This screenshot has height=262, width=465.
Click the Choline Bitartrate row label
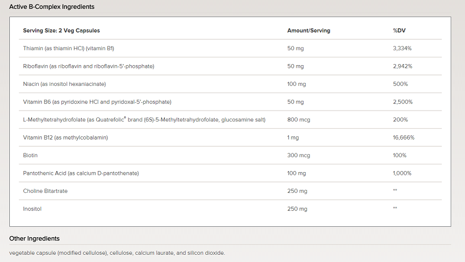[45, 191]
